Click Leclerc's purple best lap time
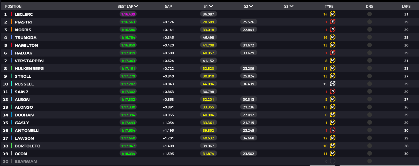This screenshot has height=166, width=419. [x=128, y=14]
